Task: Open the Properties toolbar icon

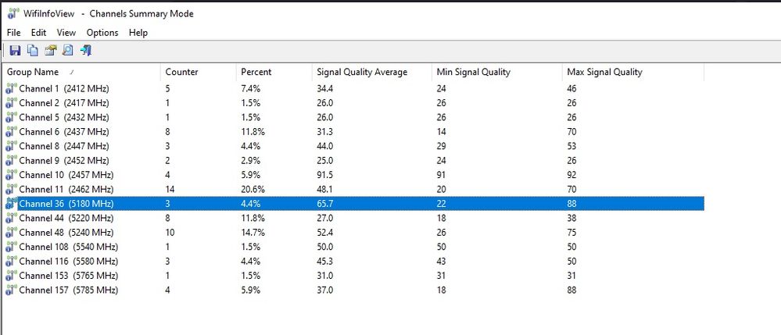Action: (50, 51)
